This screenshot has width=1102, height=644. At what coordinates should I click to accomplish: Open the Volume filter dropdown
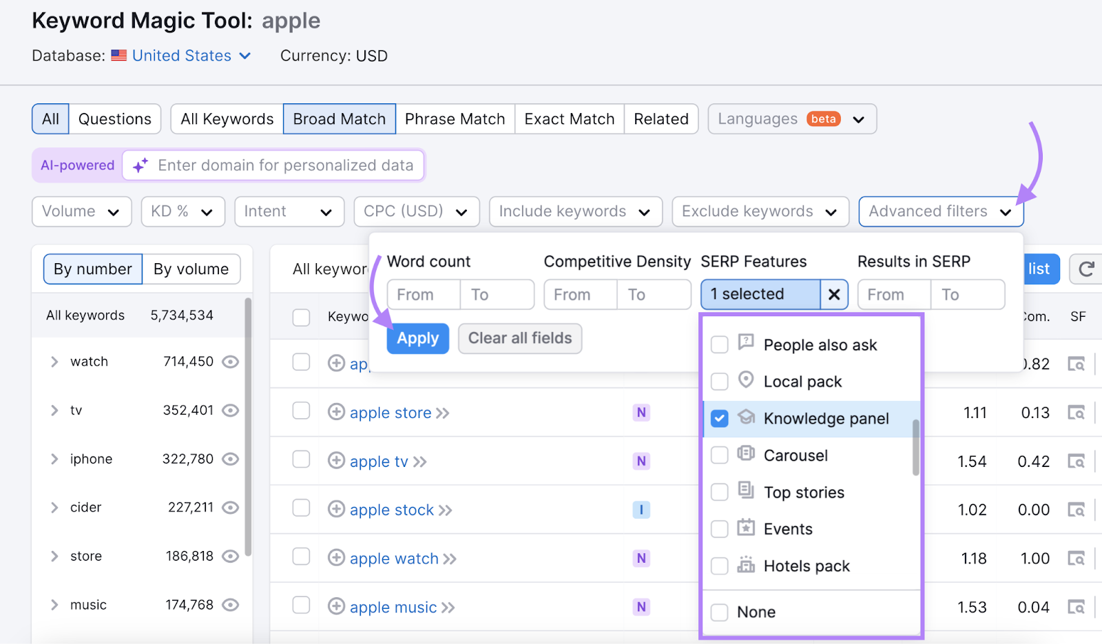tap(81, 211)
